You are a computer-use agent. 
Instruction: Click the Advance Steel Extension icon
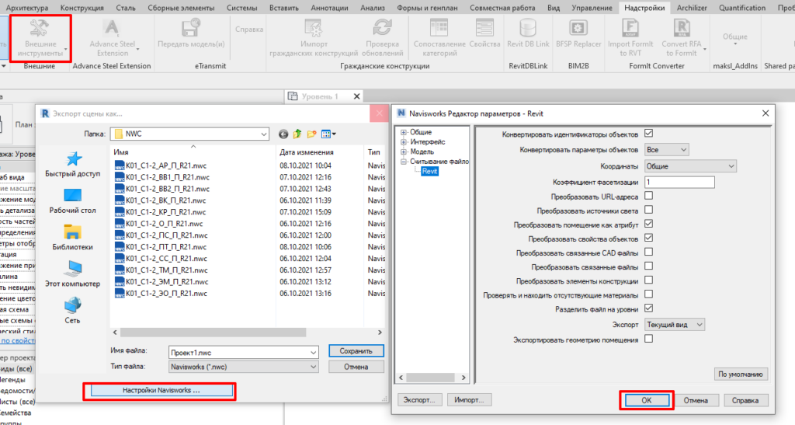coord(110,31)
